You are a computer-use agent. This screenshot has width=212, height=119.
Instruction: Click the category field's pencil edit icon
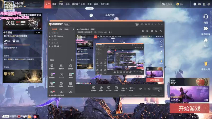[x=91, y=32]
